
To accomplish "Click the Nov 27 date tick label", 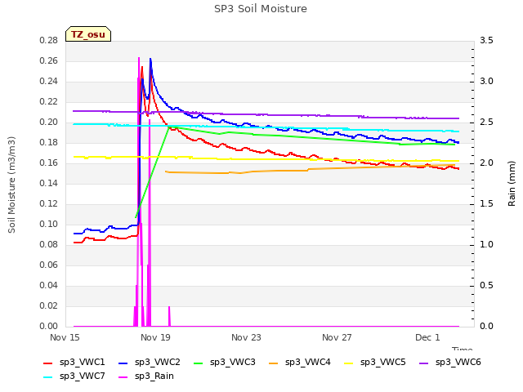I will [337, 337].
